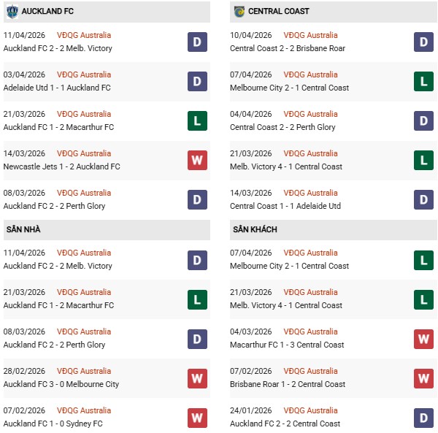Click the green L badge for Auckland FC 1-2 Macarthur FC on 21/03/2026 in the top list
This screenshot has height=433, width=438.
point(197,120)
